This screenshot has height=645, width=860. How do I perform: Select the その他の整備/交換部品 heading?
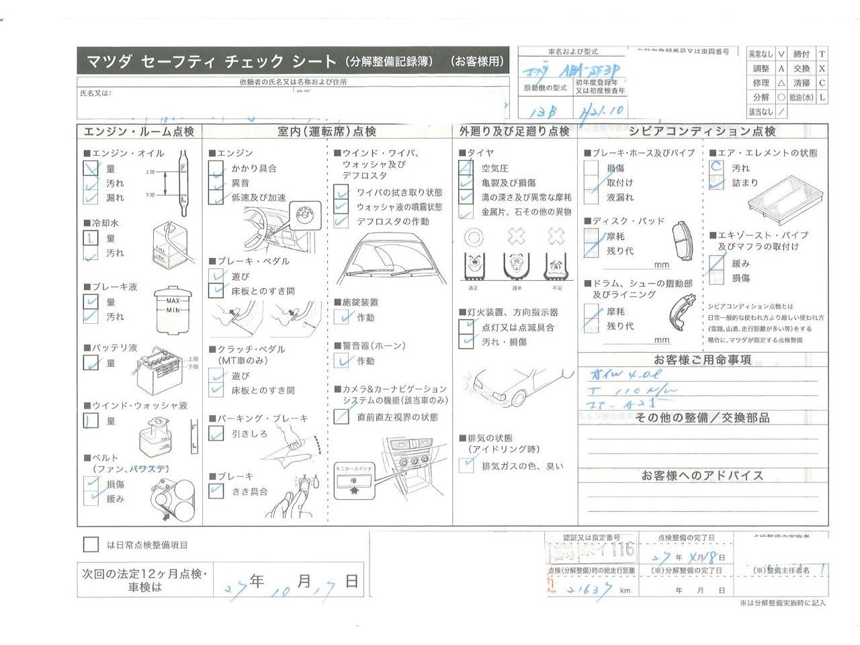[703, 418]
